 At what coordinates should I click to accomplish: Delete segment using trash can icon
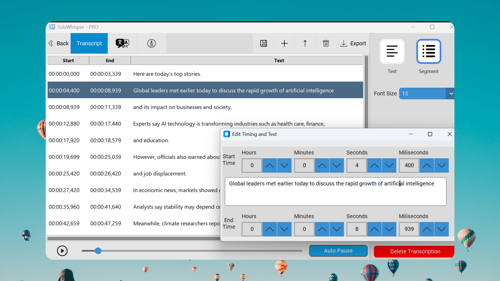click(326, 43)
